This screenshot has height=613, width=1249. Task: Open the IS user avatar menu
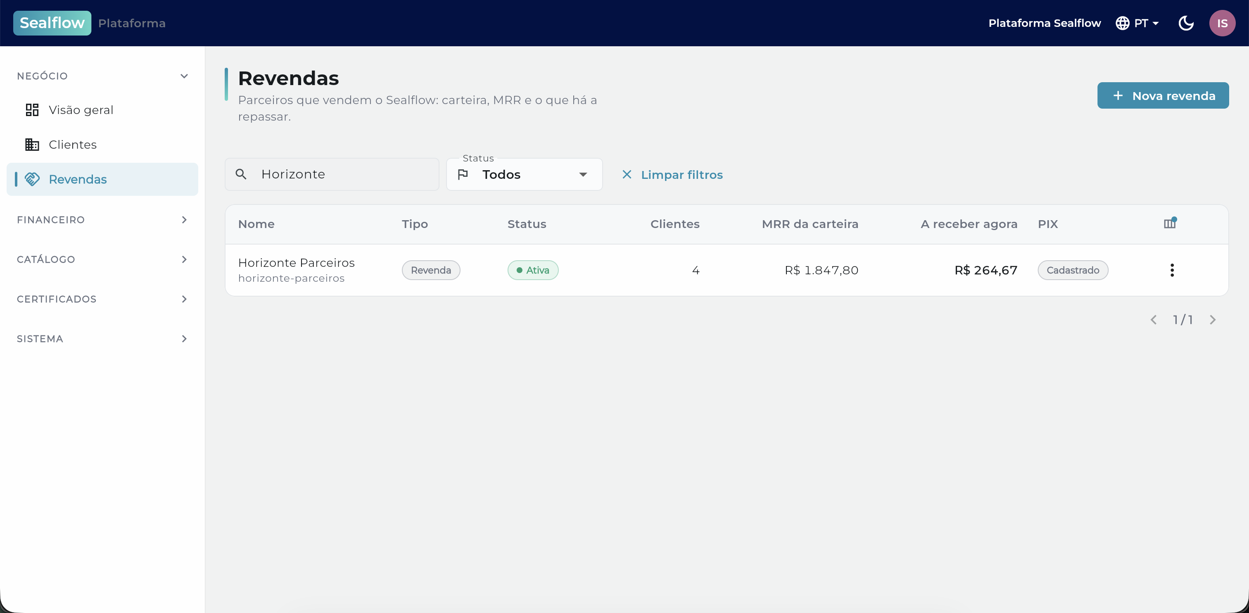click(1222, 23)
